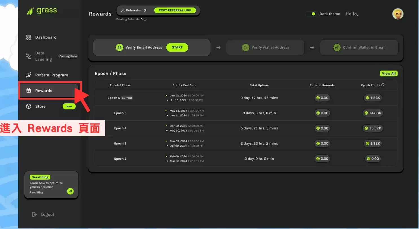Image resolution: width=419 pixels, height=229 pixels.
Task: Click the Confirm Wallet in Email step
Action: (x=359, y=47)
